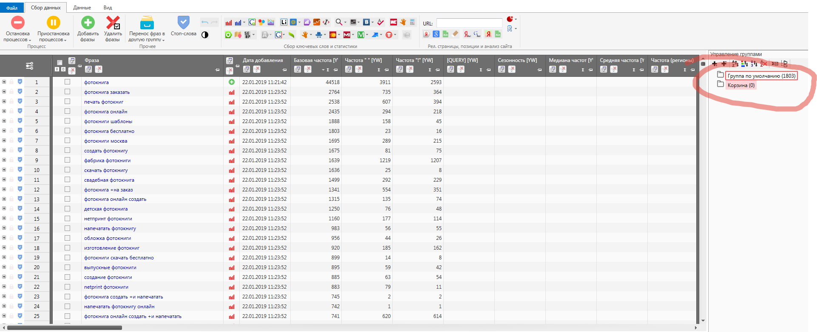Expand row 10 with the plus sign
Viewport: 817px width, 332px height.
pyautogui.click(x=4, y=169)
